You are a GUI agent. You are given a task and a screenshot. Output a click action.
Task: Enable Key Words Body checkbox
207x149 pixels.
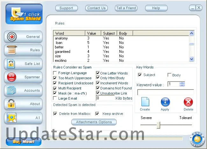click(x=169, y=75)
